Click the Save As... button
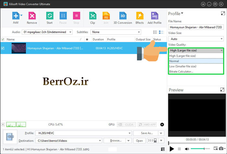Screen dimensions: 227x154 tap(147, 133)
